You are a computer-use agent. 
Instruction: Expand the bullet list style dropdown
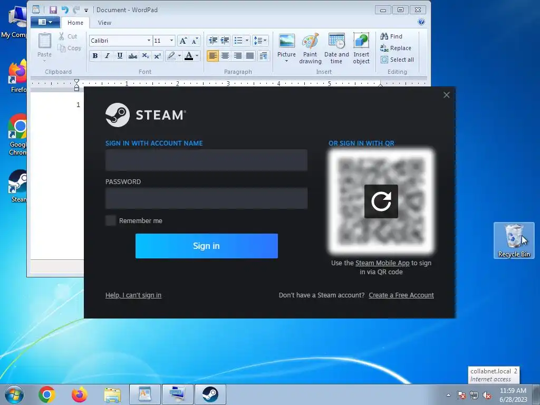point(247,41)
